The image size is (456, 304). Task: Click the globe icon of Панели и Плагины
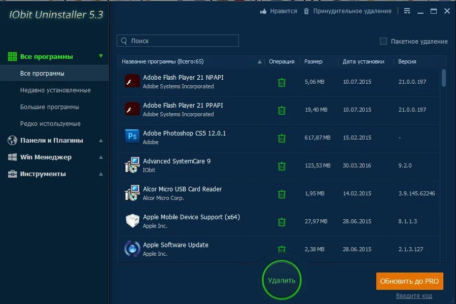coord(12,140)
